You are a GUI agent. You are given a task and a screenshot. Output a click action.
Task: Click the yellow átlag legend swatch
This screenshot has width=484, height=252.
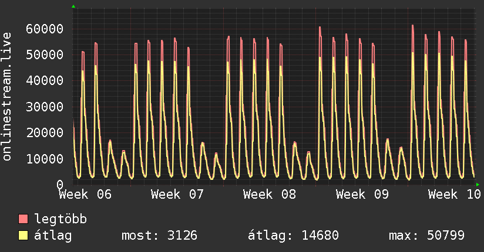point(23,236)
